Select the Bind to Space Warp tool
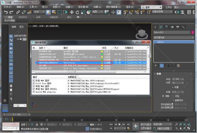Screen dimensions: 197x133 point(29,12)
